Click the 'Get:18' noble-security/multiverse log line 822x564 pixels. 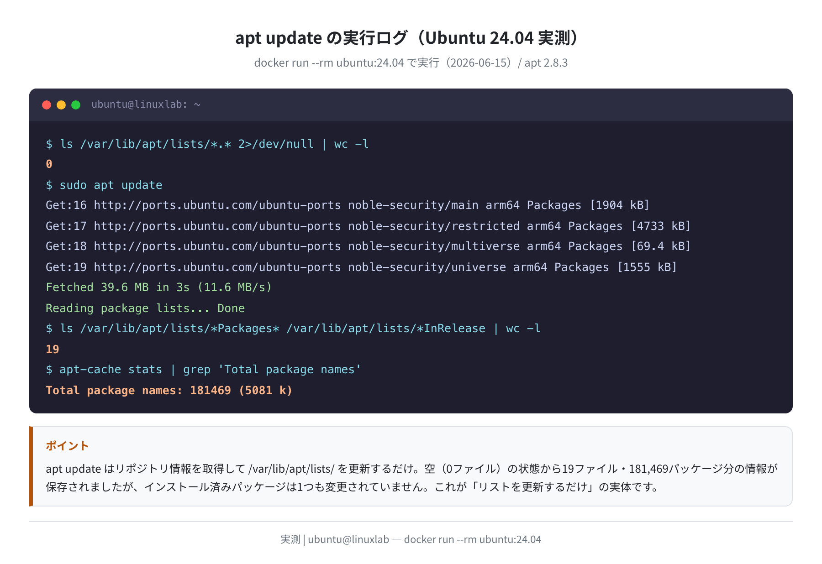point(368,246)
